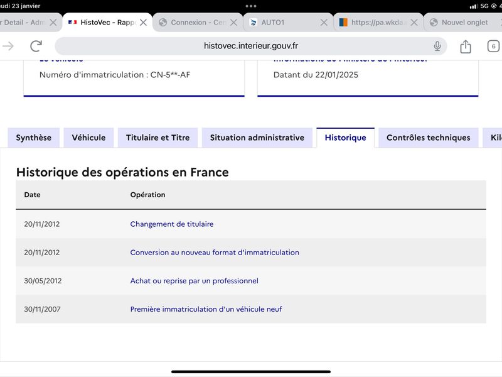Open the Synthèse tab
The width and height of the screenshot is (502, 377).
34,138
